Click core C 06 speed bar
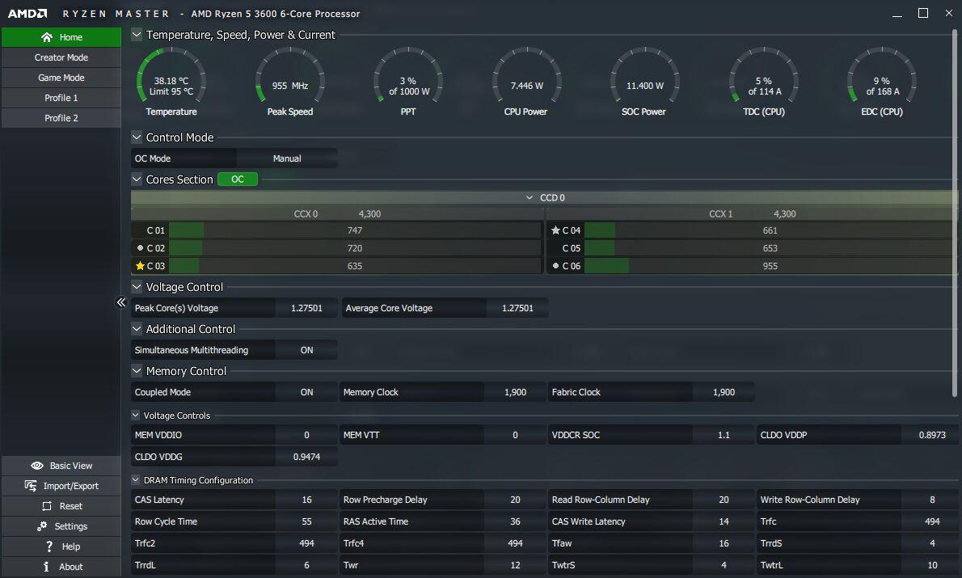Screen dimensions: 962x578 click(x=770, y=266)
